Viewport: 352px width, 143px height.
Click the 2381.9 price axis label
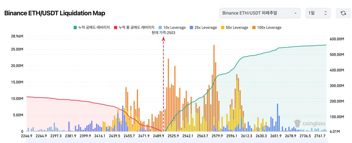click(x=70, y=136)
